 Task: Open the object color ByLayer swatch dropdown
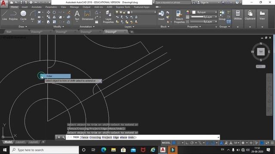(x=204, y=12)
